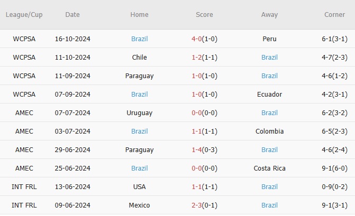Click the 2-3 score of Mexico match
The image size is (355, 216).
click(x=198, y=205)
